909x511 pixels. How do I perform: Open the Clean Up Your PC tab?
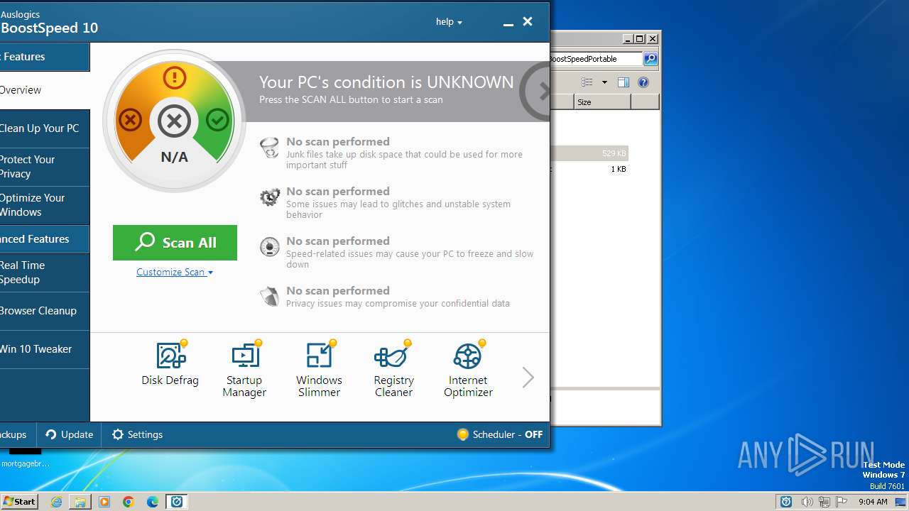click(45, 128)
